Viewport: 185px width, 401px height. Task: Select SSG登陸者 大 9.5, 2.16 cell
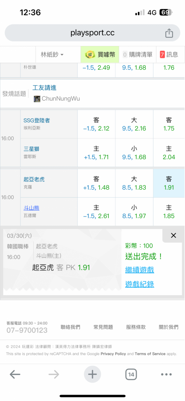coord(134,124)
